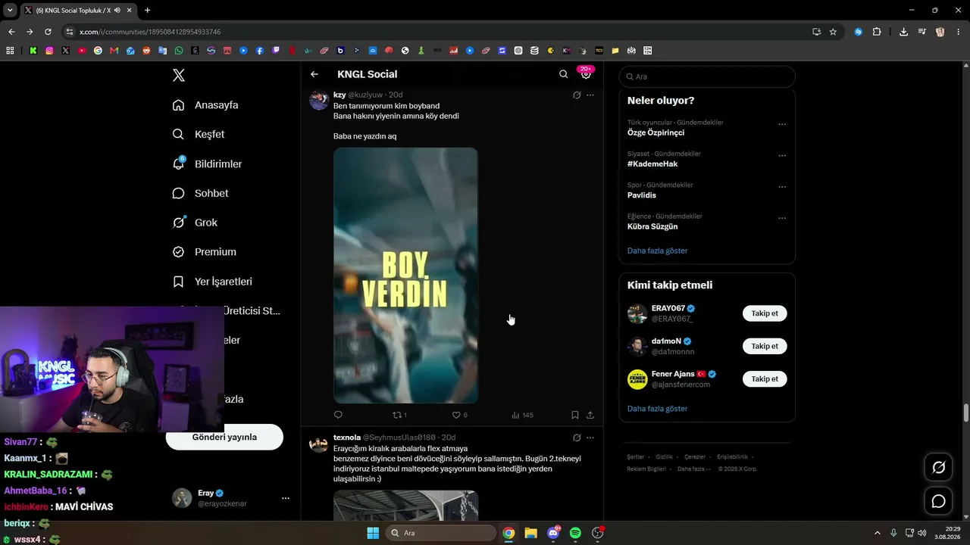The image size is (970, 545).
Task: Bookmark this page with the star icon
Action: tap(833, 32)
